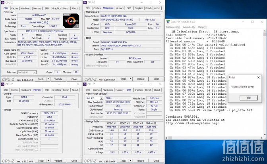This screenshot has width=267, height=164.
Task: Click Super PI vertical scrollbar up arrow
Action: point(265,31)
